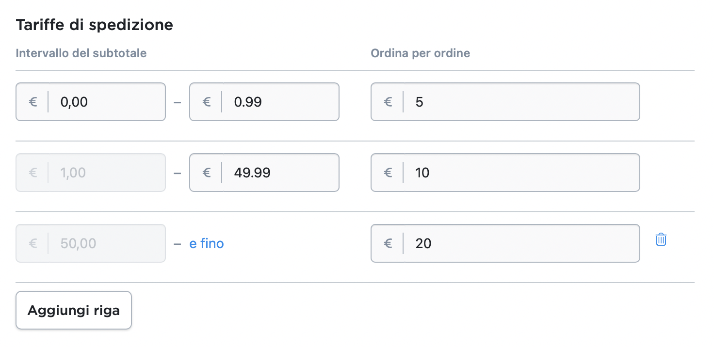Viewport: 714px width, 347px height.
Task: Click euro symbol in the 49.99 field
Action: tap(207, 173)
